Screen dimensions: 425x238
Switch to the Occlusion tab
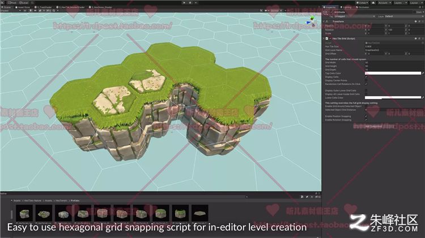363,7
